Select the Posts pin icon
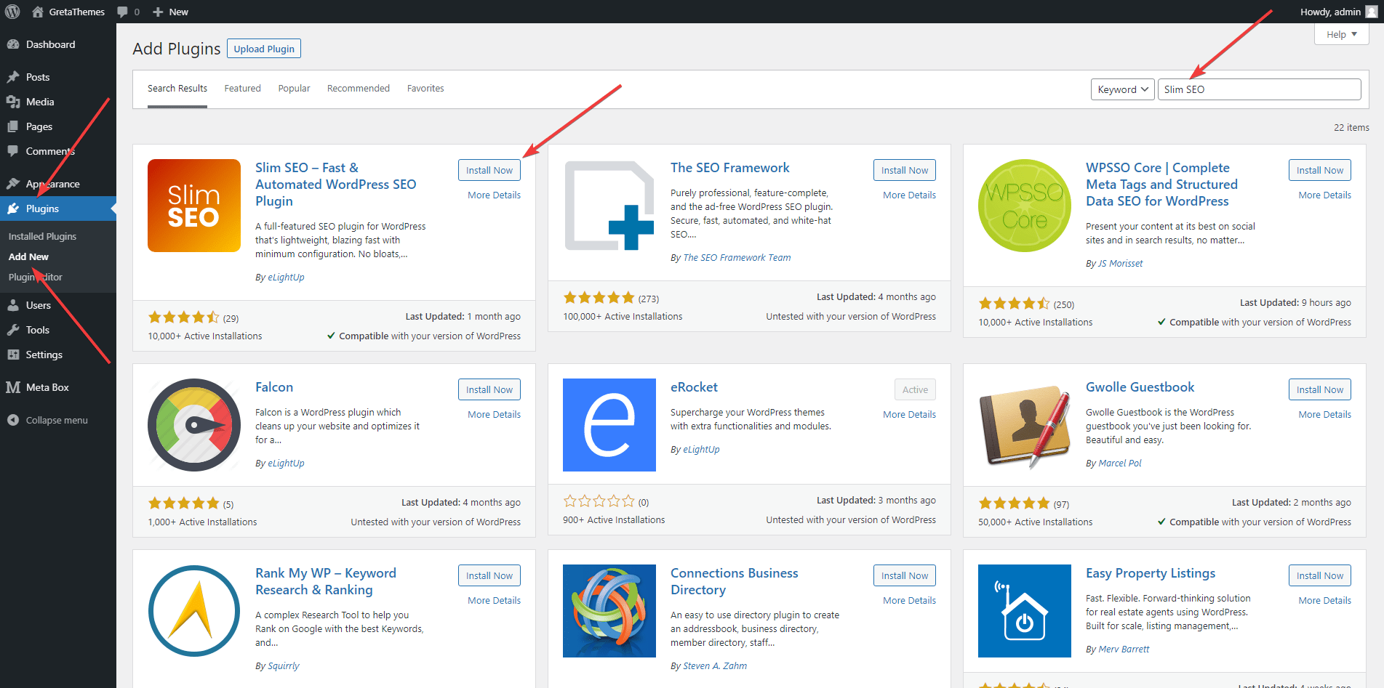 click(x=14, y=76)
